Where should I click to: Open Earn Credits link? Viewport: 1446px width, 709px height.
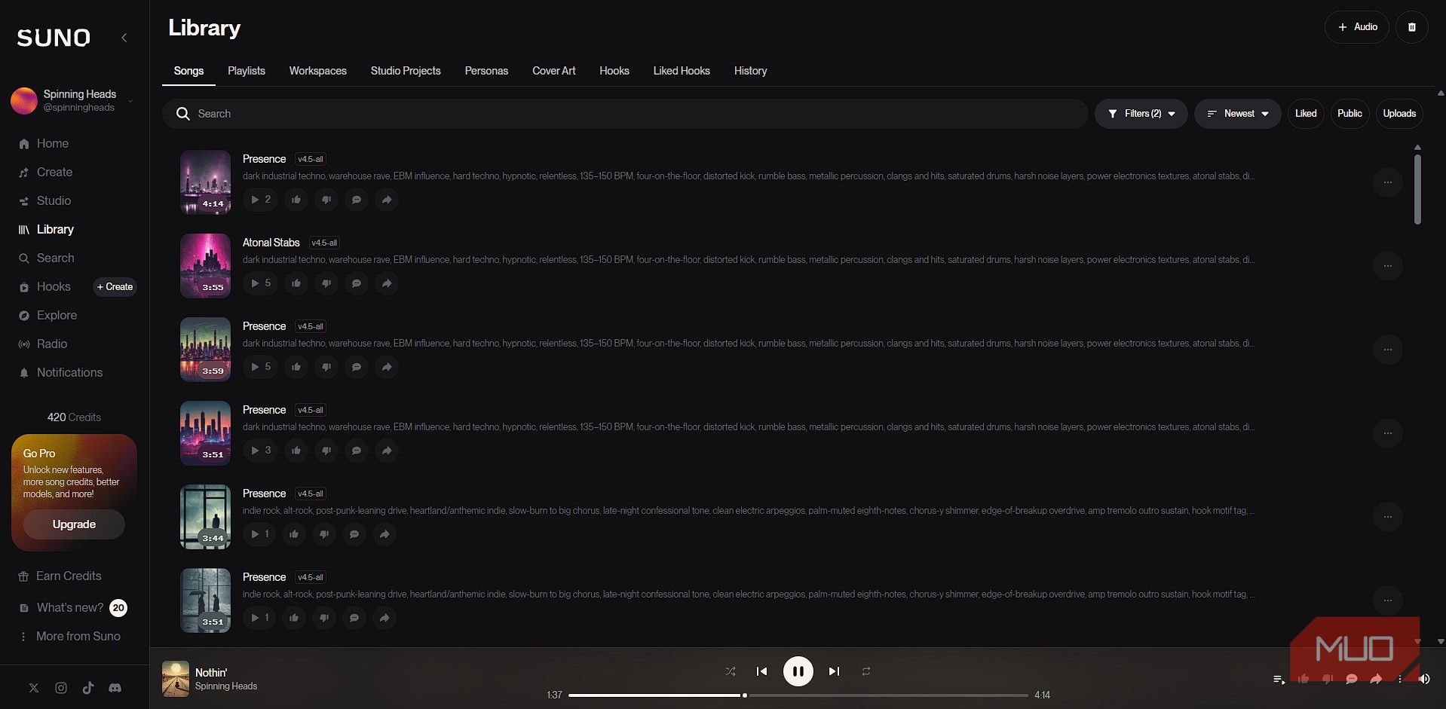coord(60,576)
